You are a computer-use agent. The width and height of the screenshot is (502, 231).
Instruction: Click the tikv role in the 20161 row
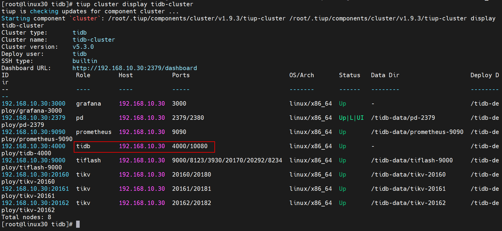(83, 189)
